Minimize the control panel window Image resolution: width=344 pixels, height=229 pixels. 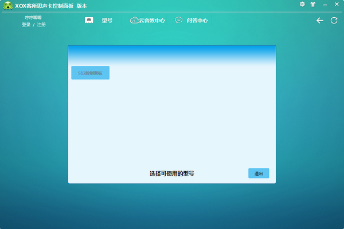coord(325,5)
